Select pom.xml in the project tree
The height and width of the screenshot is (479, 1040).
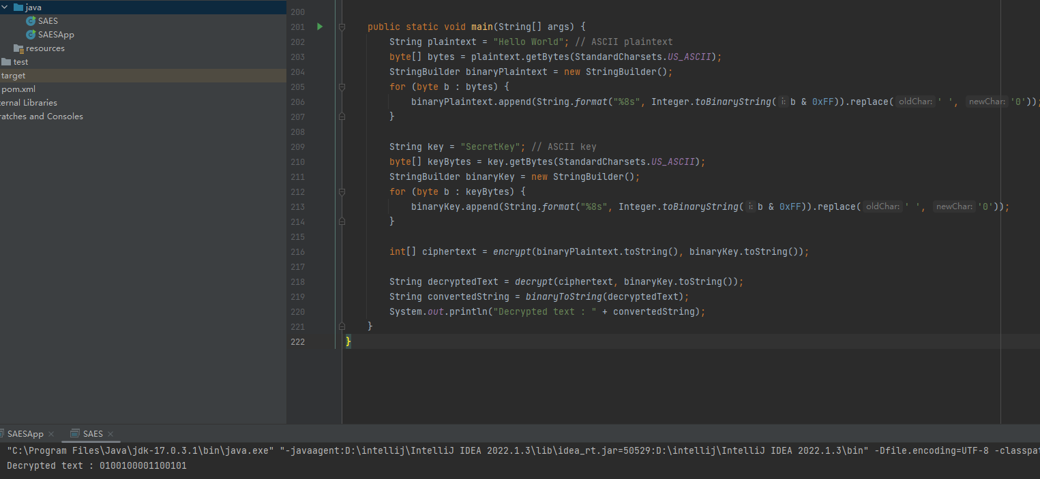(x=18, y=89)
